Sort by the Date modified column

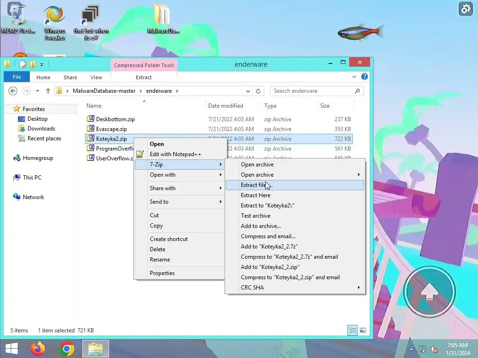225,106
